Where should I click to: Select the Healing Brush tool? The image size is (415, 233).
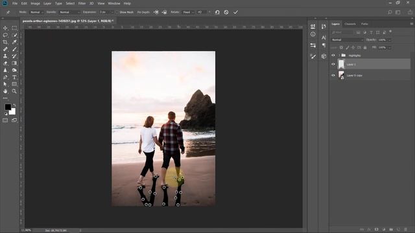click(x=5, y=49)
